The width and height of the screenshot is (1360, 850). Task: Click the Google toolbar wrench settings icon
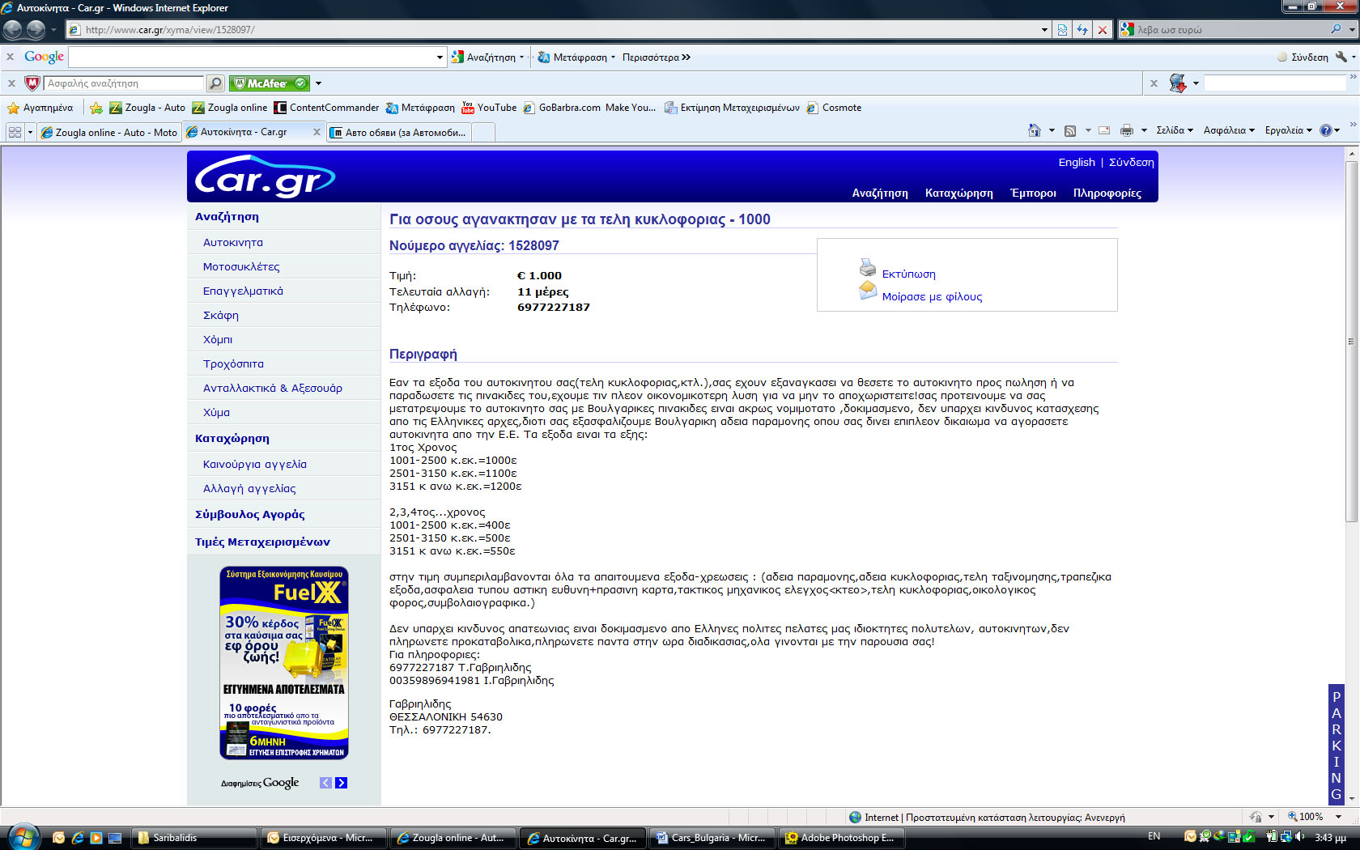coord(1341,57)
